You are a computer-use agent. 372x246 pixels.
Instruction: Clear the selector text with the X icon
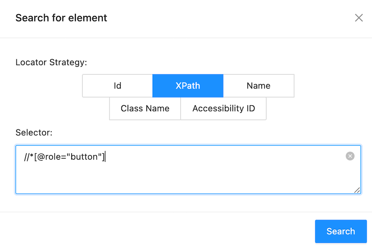pos(350,156)
